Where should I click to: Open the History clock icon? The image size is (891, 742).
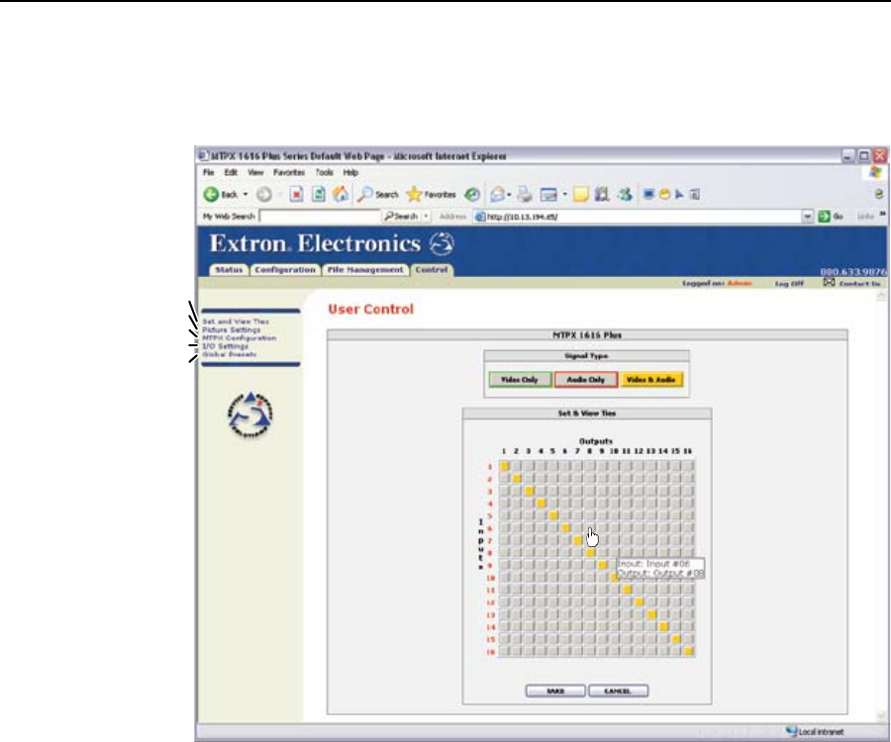472,194
